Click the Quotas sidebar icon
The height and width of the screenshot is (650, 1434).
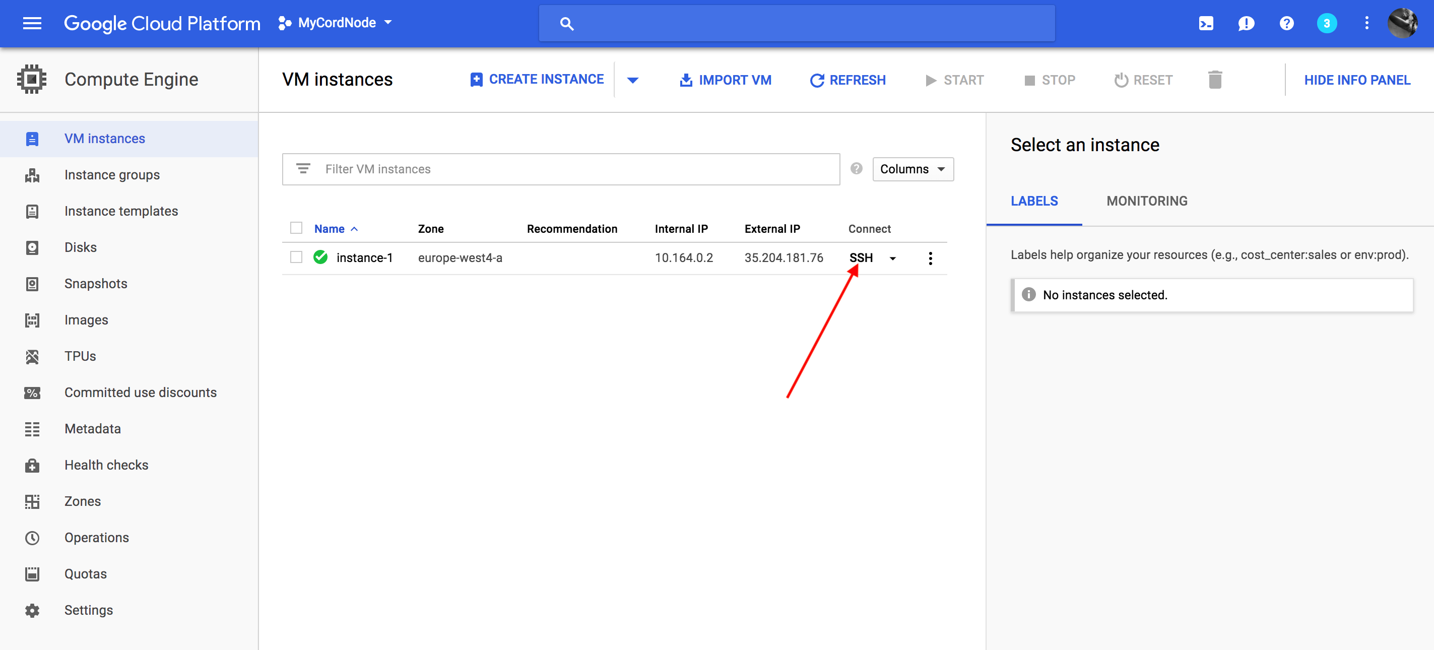[x=32, y=574]
